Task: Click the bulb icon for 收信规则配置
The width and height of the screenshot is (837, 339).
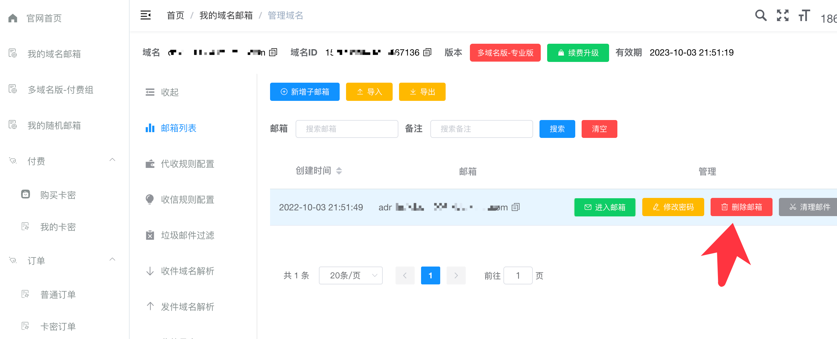Action: [x=150, y=199]
